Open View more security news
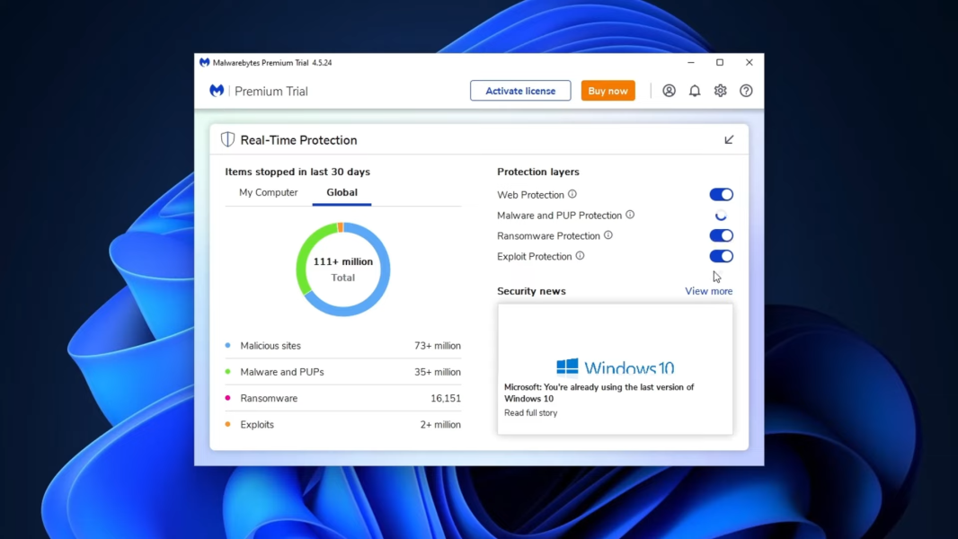 point(708,291)
